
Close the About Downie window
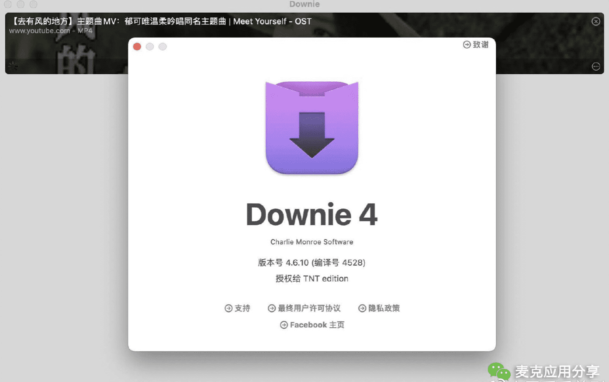(137, 47)
